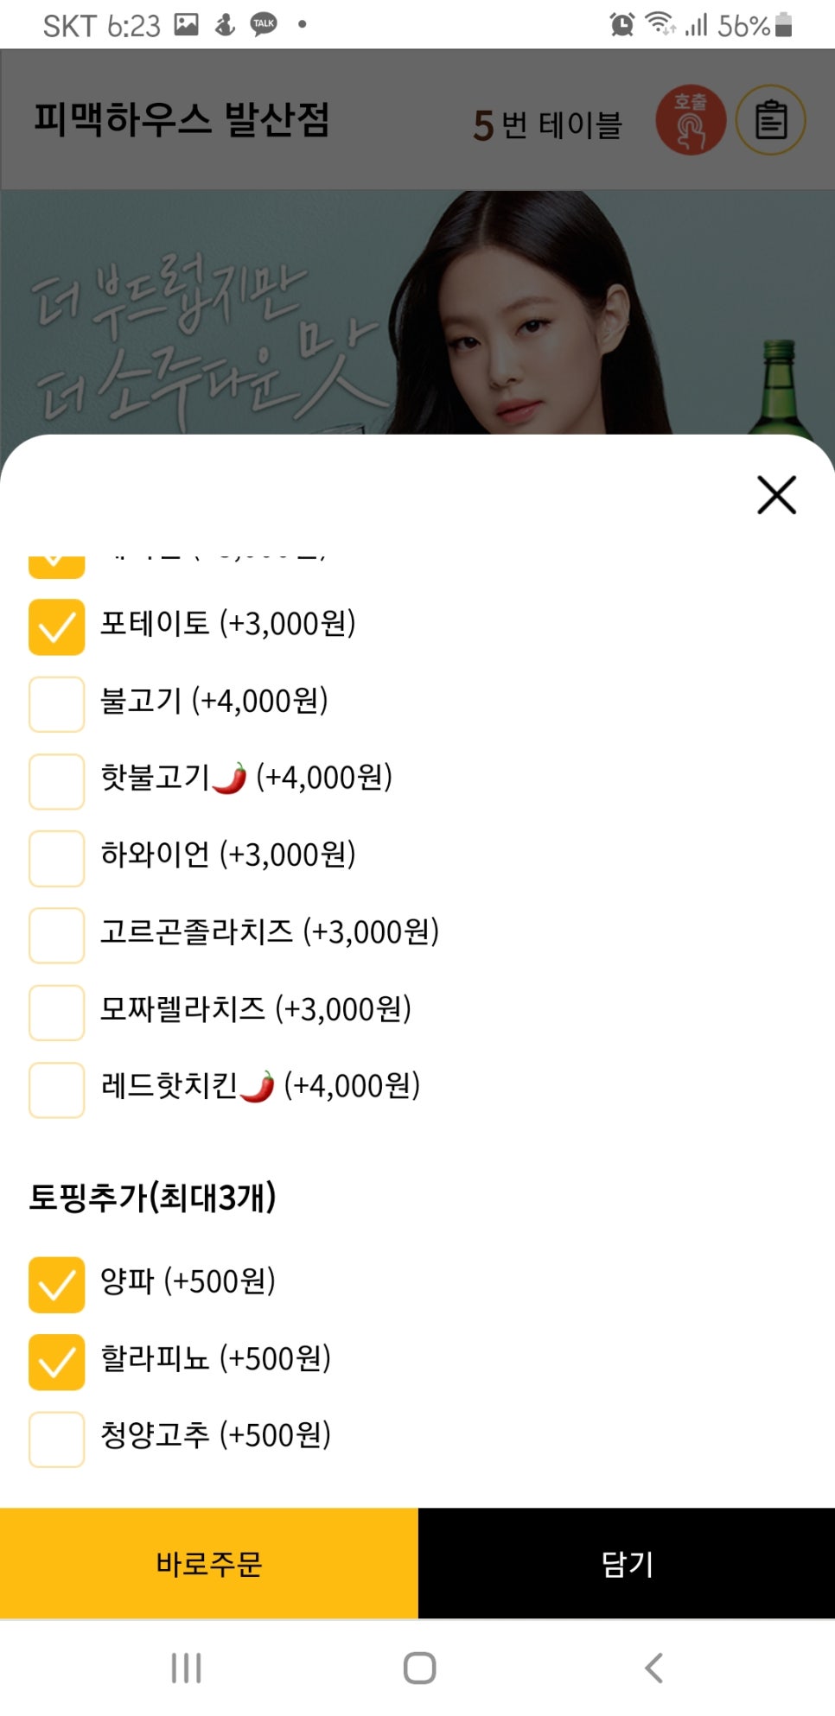Add the 청양고추 (+500원) topping
835x1716 pixels.
[57, 1439]
